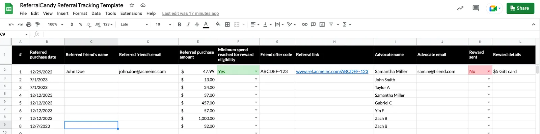Format as currency with dollar sign
This screenshot has width=540, height=134.
pos(72,24)
